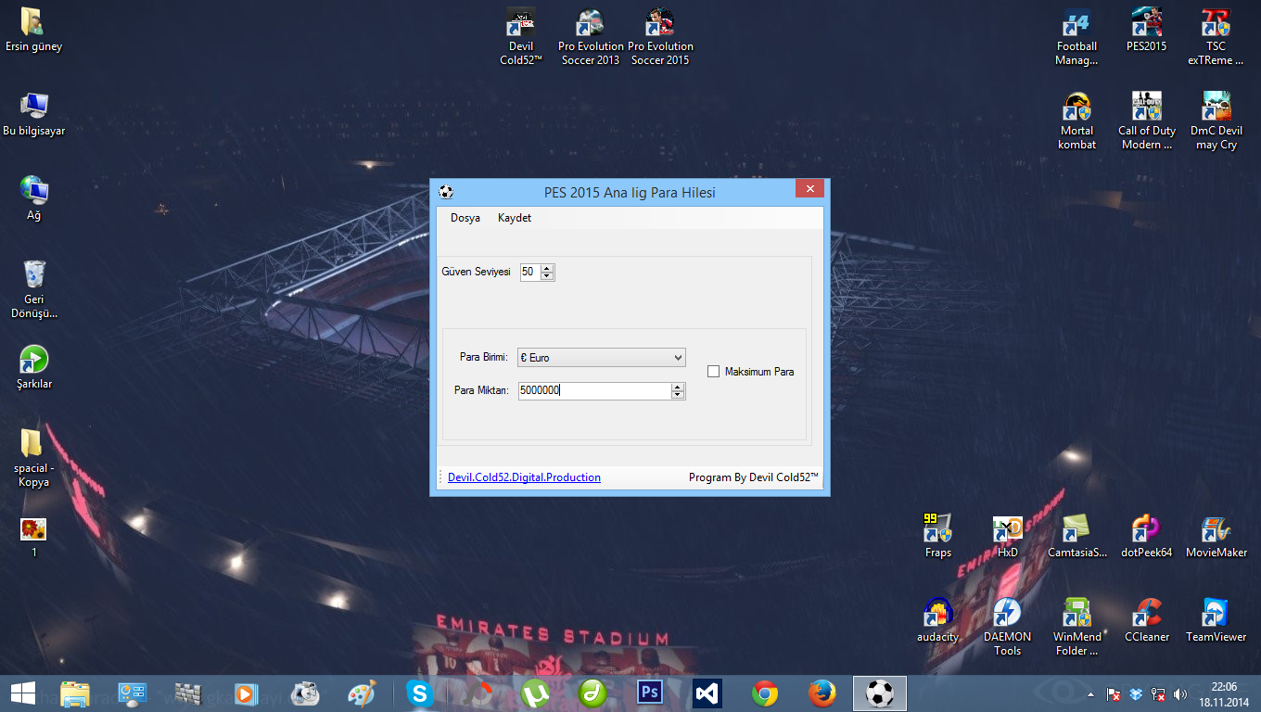Open Photoshop from the taskbar
The image size is (1261, 712).
pos(650,693)
